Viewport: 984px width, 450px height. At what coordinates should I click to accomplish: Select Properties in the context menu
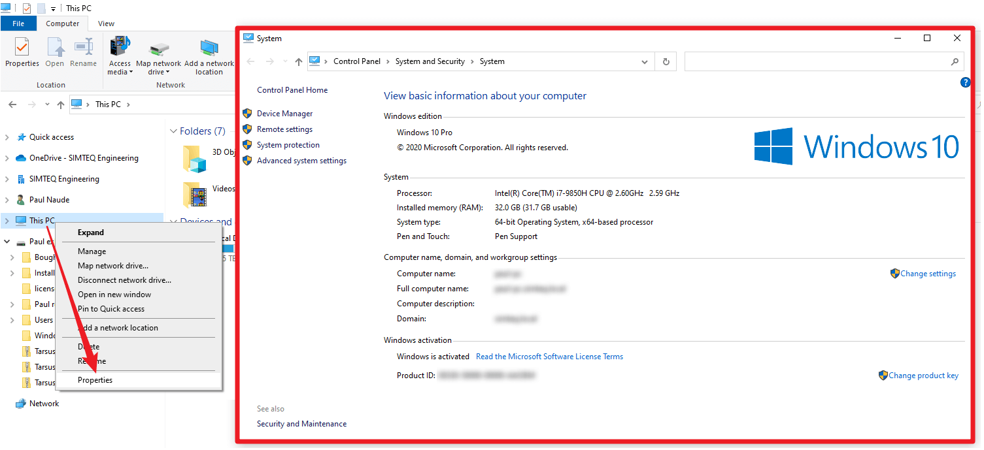[x=95, y=380]
